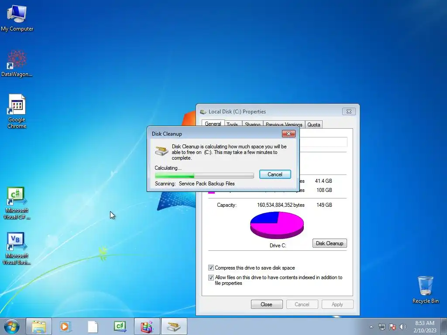
Task: Close the Disk Cleanup dialog with X
Action: point(289,133)
